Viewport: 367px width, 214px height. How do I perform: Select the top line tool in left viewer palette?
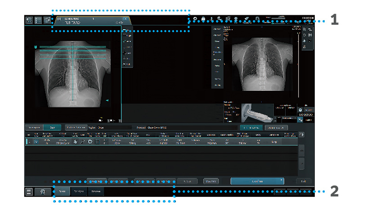point(127,30)
